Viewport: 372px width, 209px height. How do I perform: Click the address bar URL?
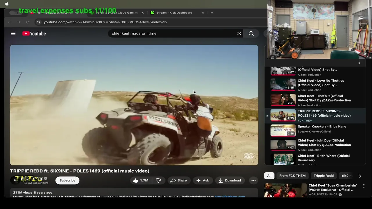(105, 22)
